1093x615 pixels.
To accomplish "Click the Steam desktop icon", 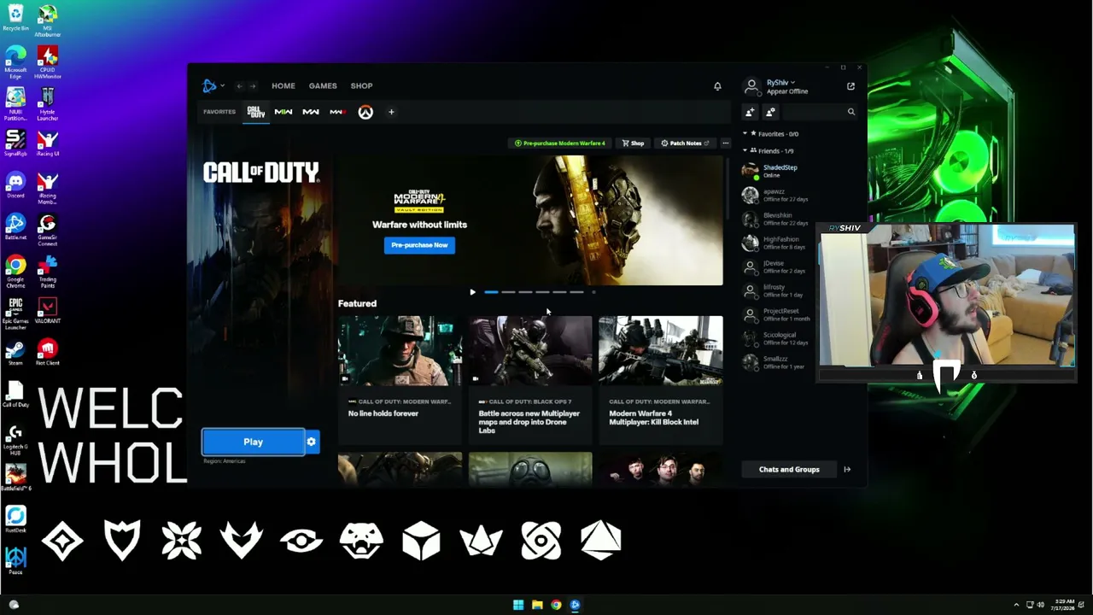I will (15, 353).
